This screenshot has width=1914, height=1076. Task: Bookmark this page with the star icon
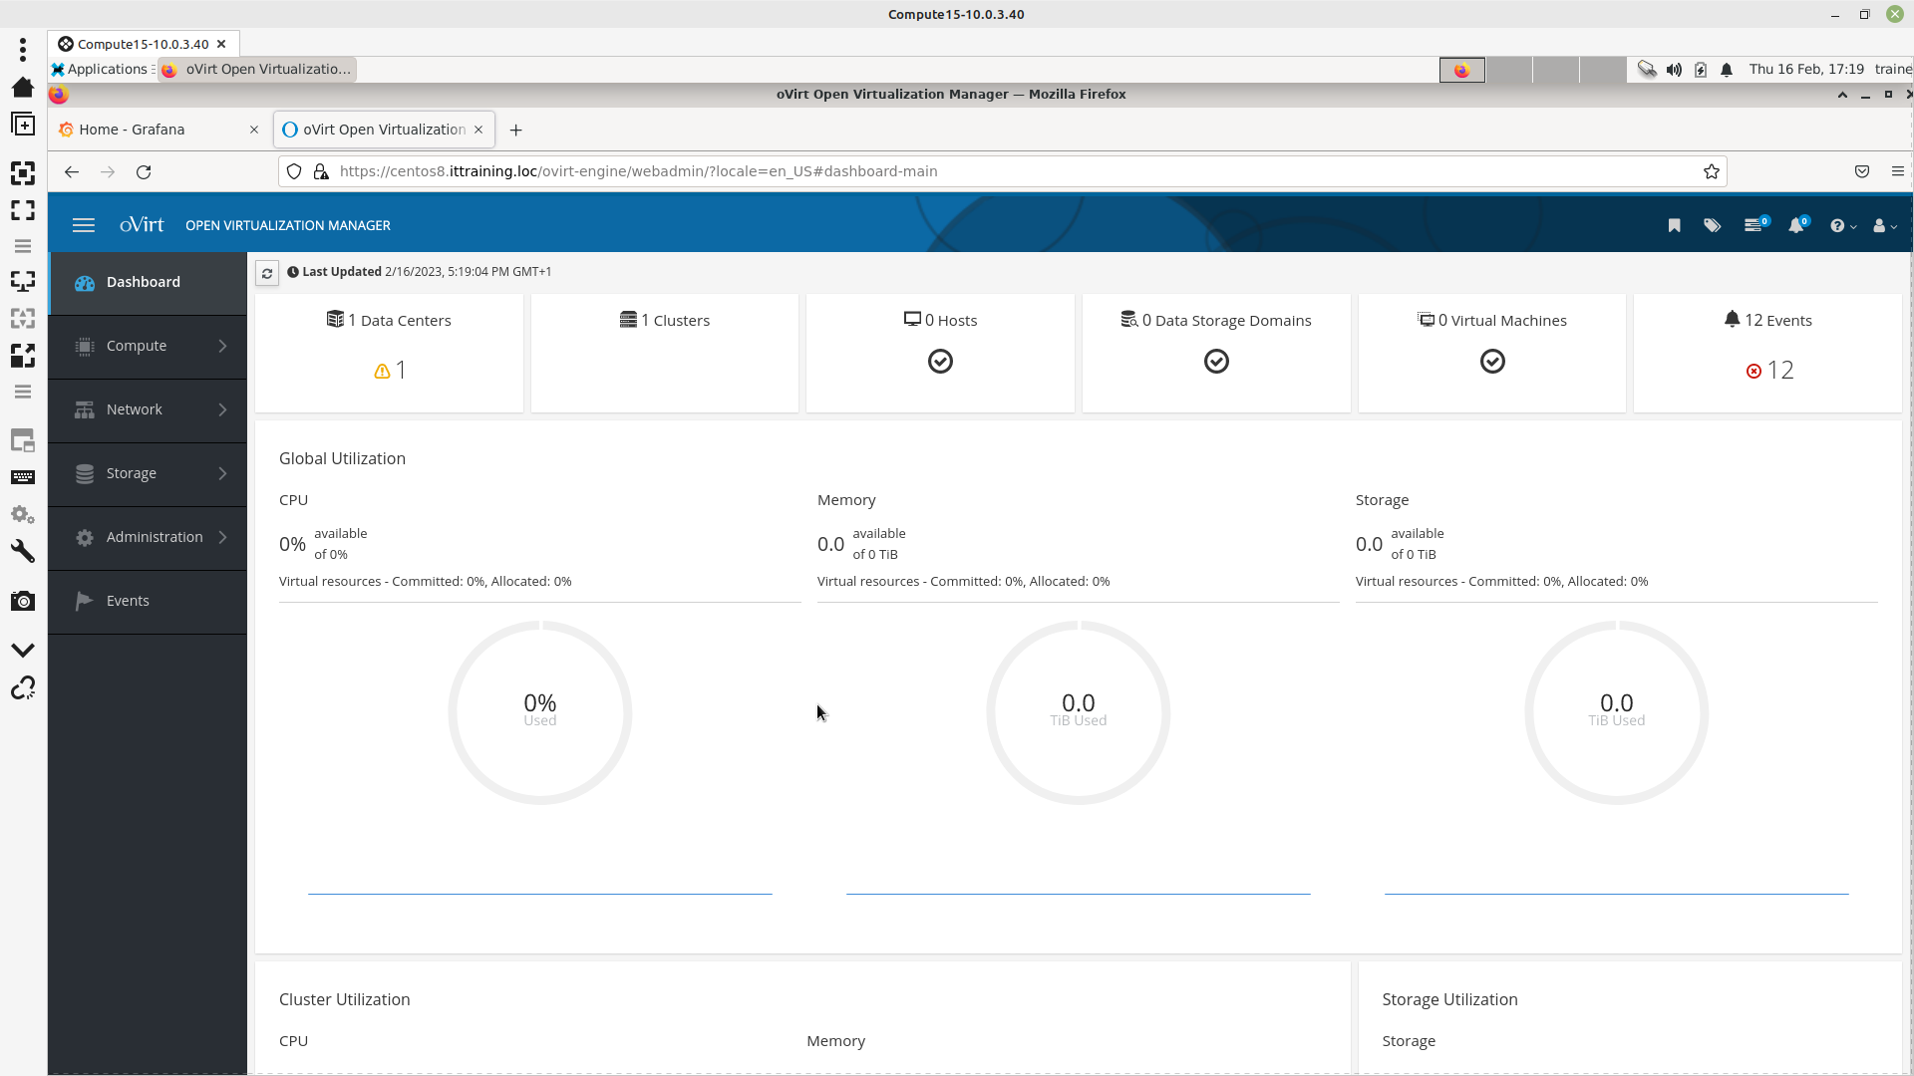point(1712,171)
